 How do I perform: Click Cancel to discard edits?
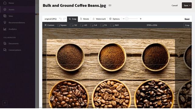[x=175, y=5]
